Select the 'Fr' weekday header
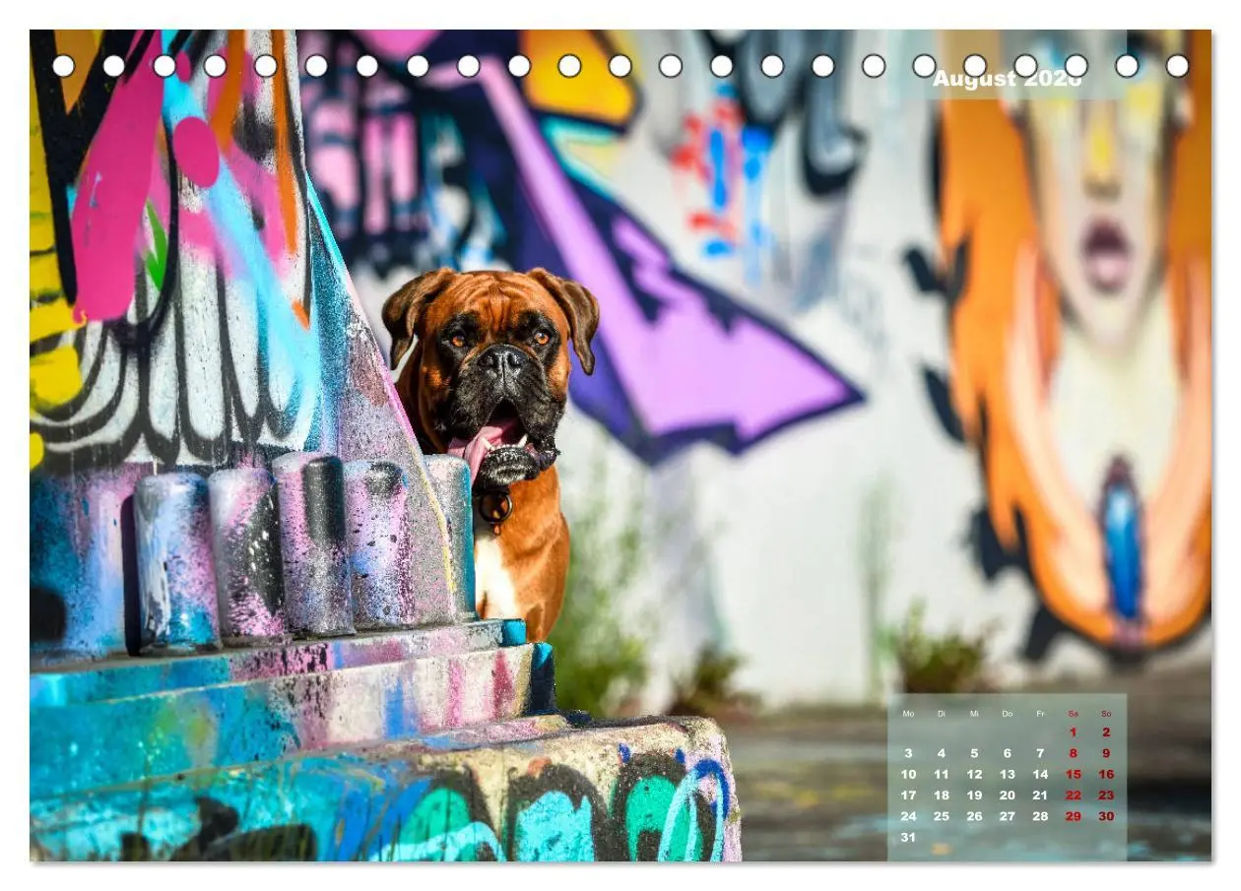Viewport: 1241px width, 891px height. pos(1040,714)
